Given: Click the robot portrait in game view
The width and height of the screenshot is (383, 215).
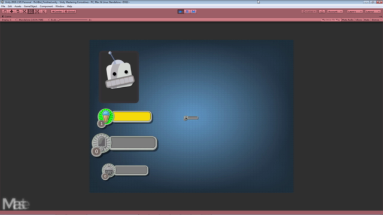Looking at the screenshot, I should coord(119,77).
